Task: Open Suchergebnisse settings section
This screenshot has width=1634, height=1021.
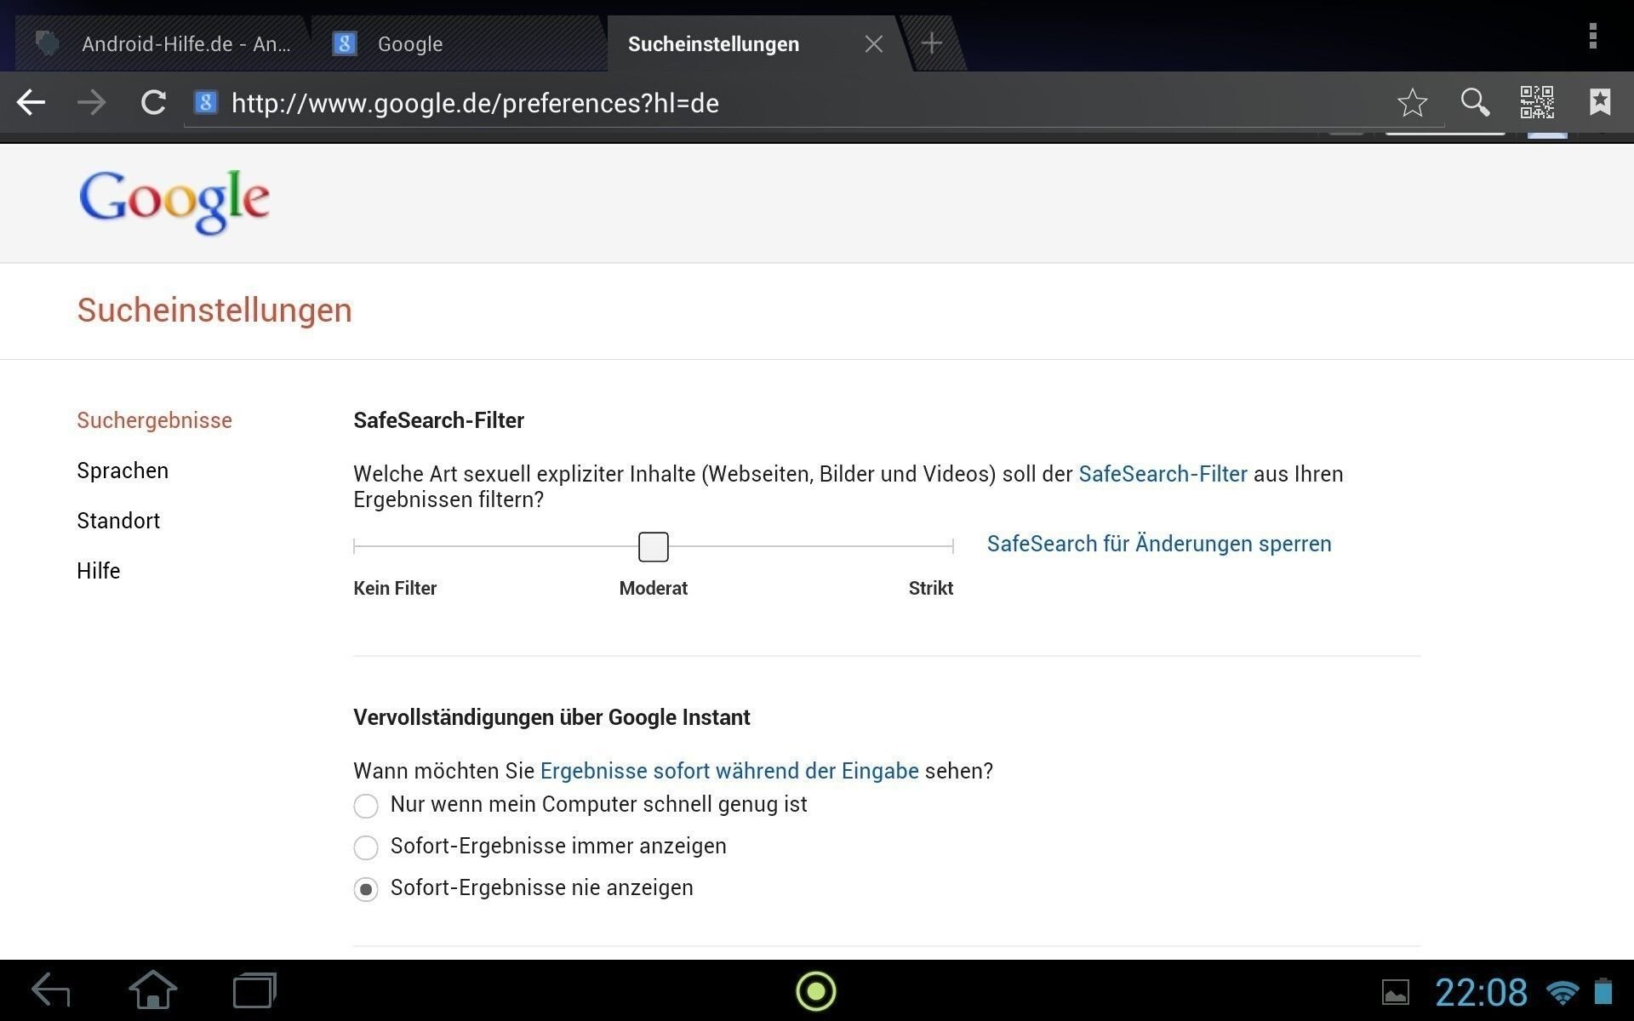Action: [x=154, y=420]
